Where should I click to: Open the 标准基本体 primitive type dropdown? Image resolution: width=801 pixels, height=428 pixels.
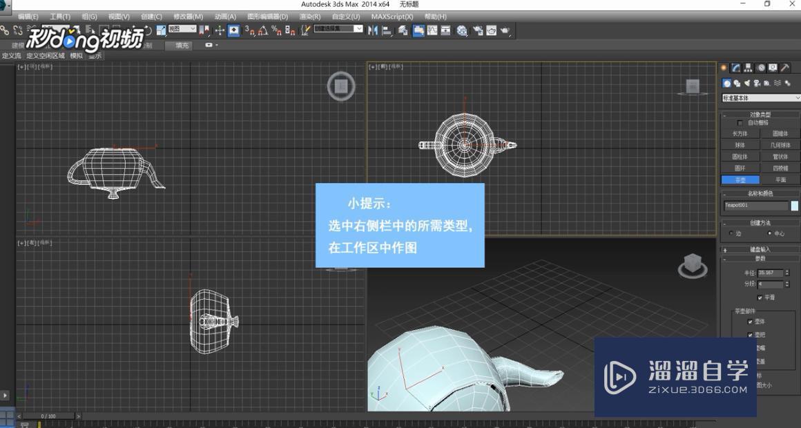tap(760, 98)
